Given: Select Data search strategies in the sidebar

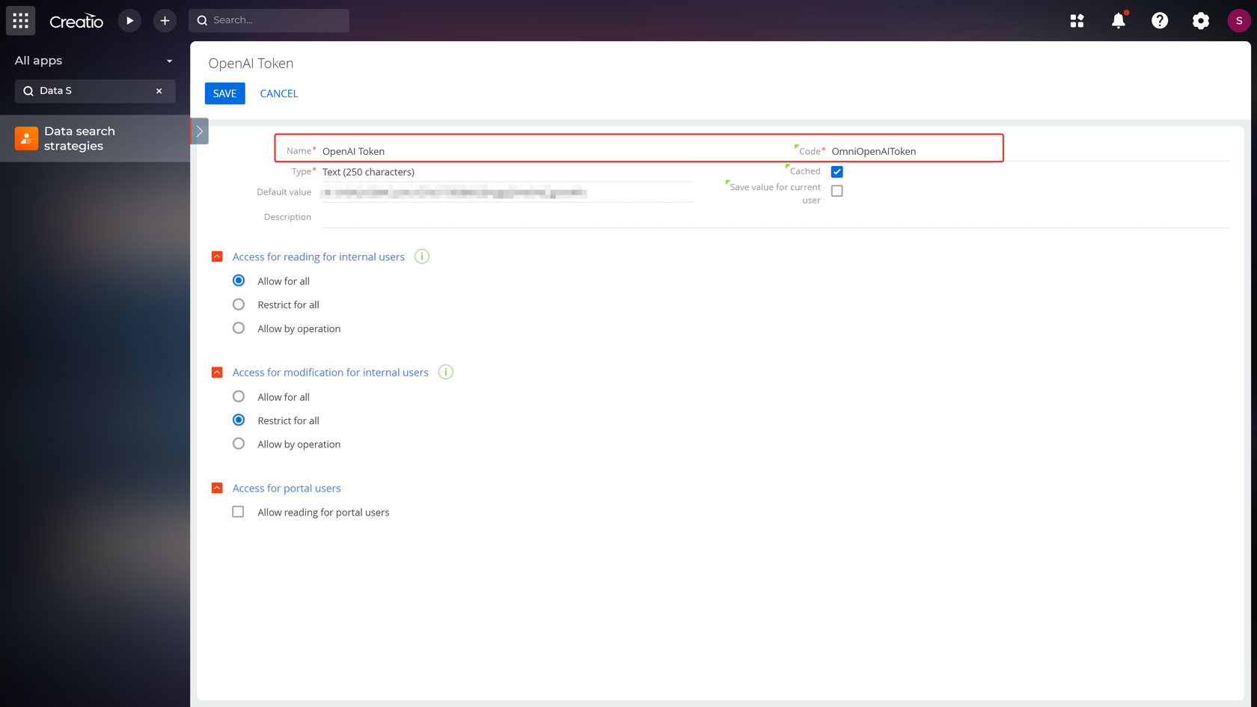Looking at the screenshot, I should 79,138.
